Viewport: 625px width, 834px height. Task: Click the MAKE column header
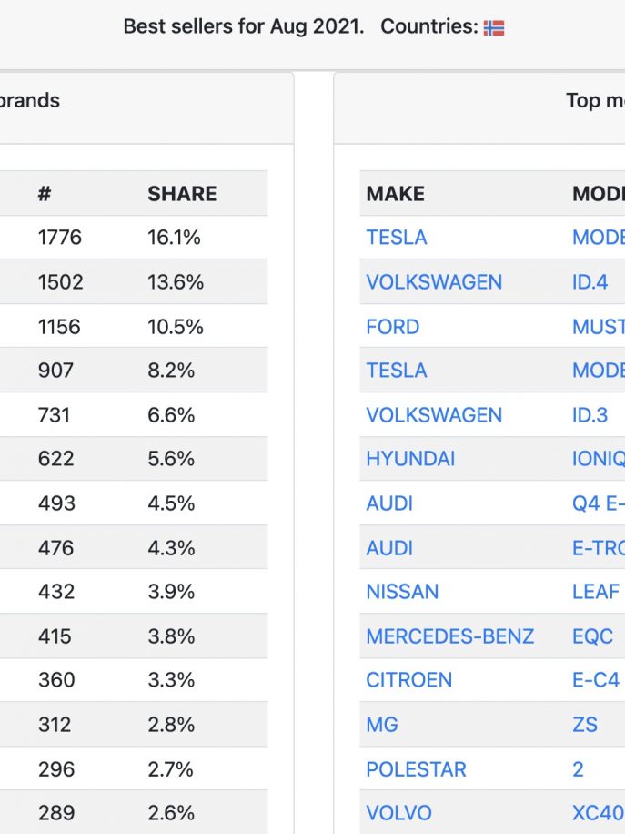point(396,194)
